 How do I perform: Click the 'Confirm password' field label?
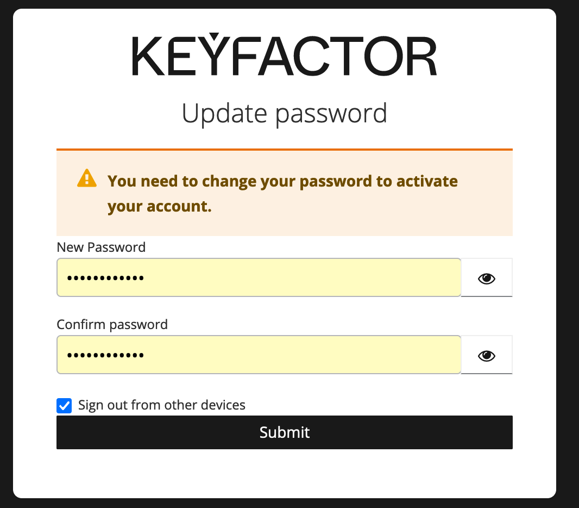coord(112,325)
